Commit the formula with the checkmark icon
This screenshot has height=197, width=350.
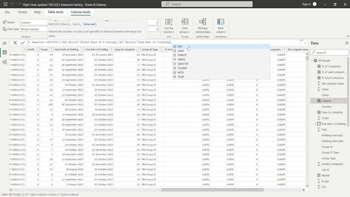22,43
